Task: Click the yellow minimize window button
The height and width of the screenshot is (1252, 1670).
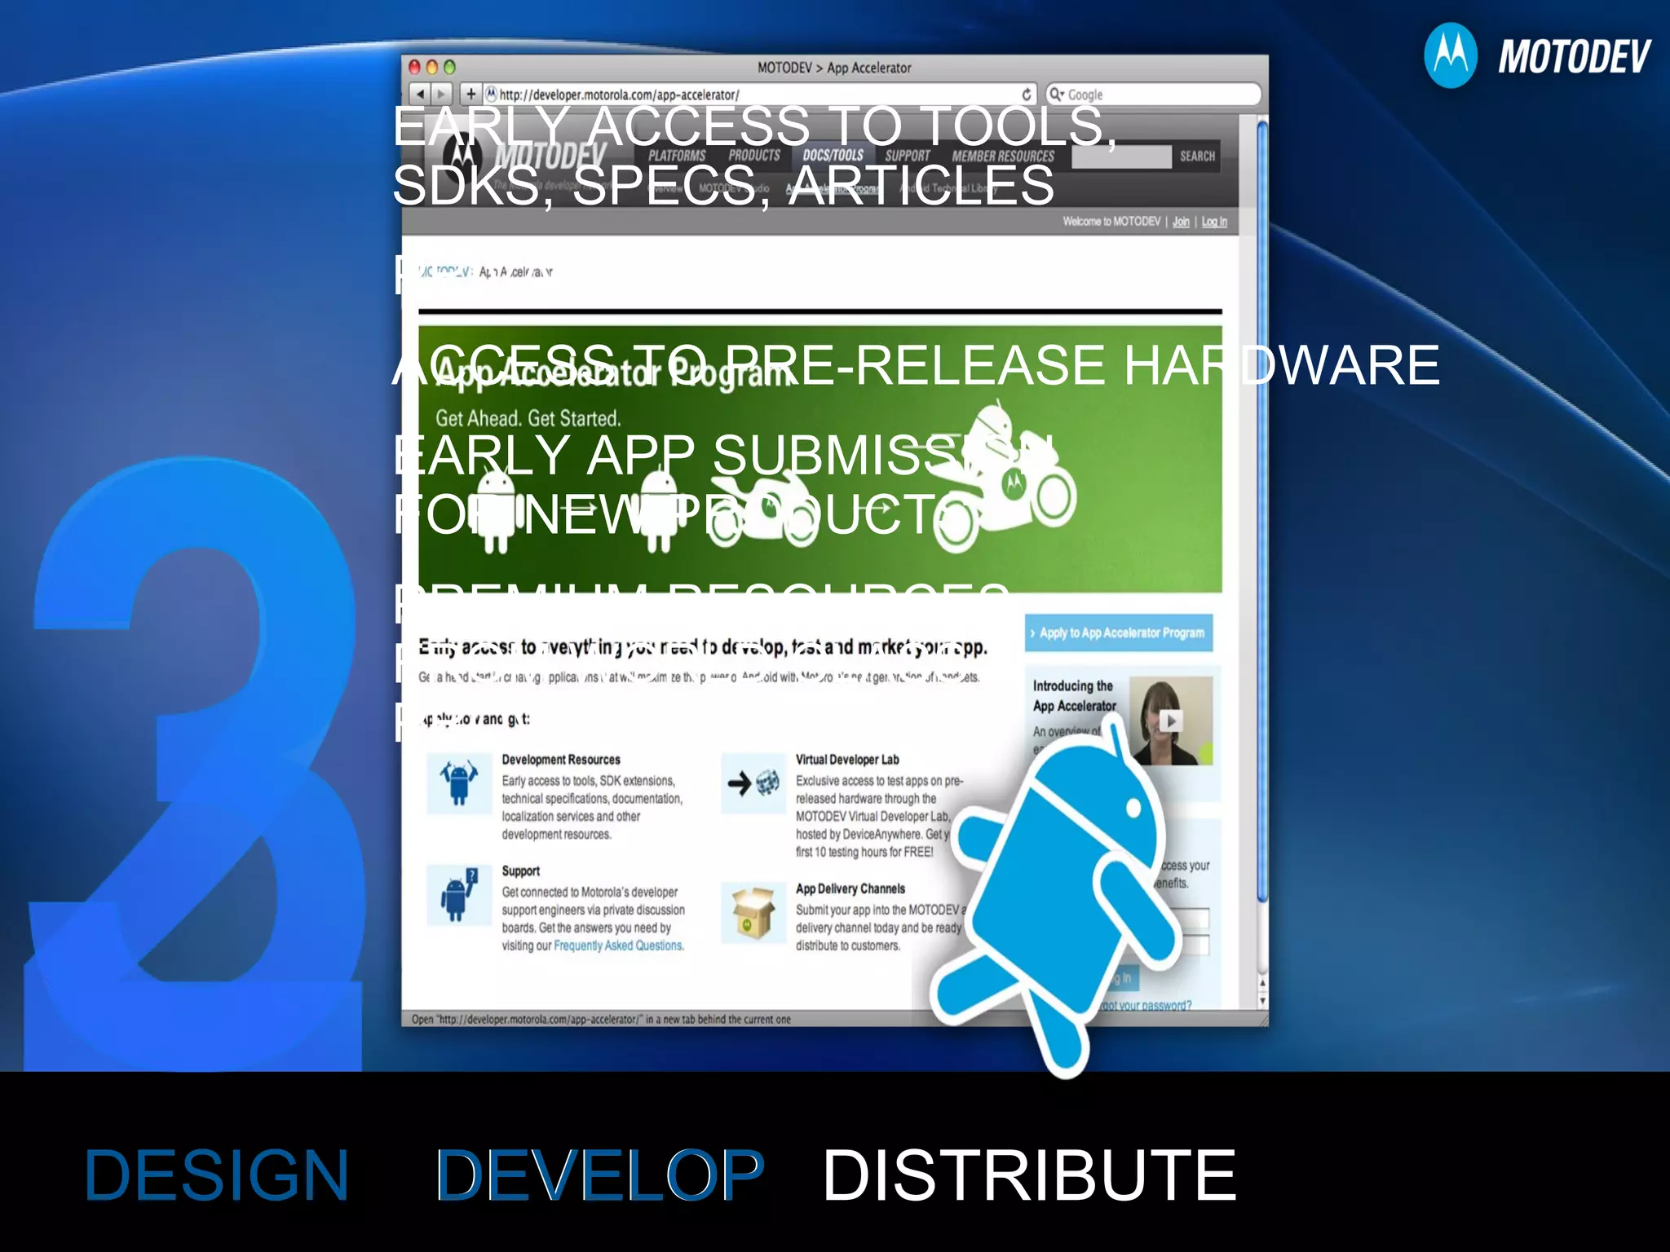Action: click(x=431, y=68)
